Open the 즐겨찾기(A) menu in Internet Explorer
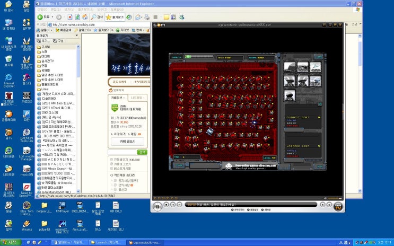The image size is (394, 246). click(86, 10)
